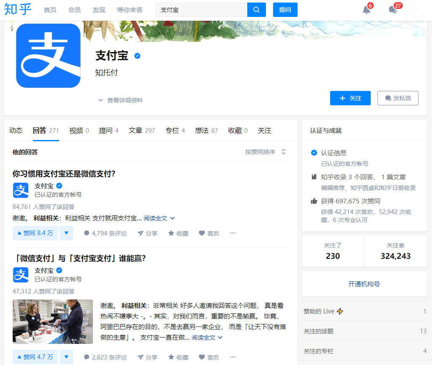Open the 关注者 324,243 followers count
Viewport: 432px width, 365px height.
[396, 251]
